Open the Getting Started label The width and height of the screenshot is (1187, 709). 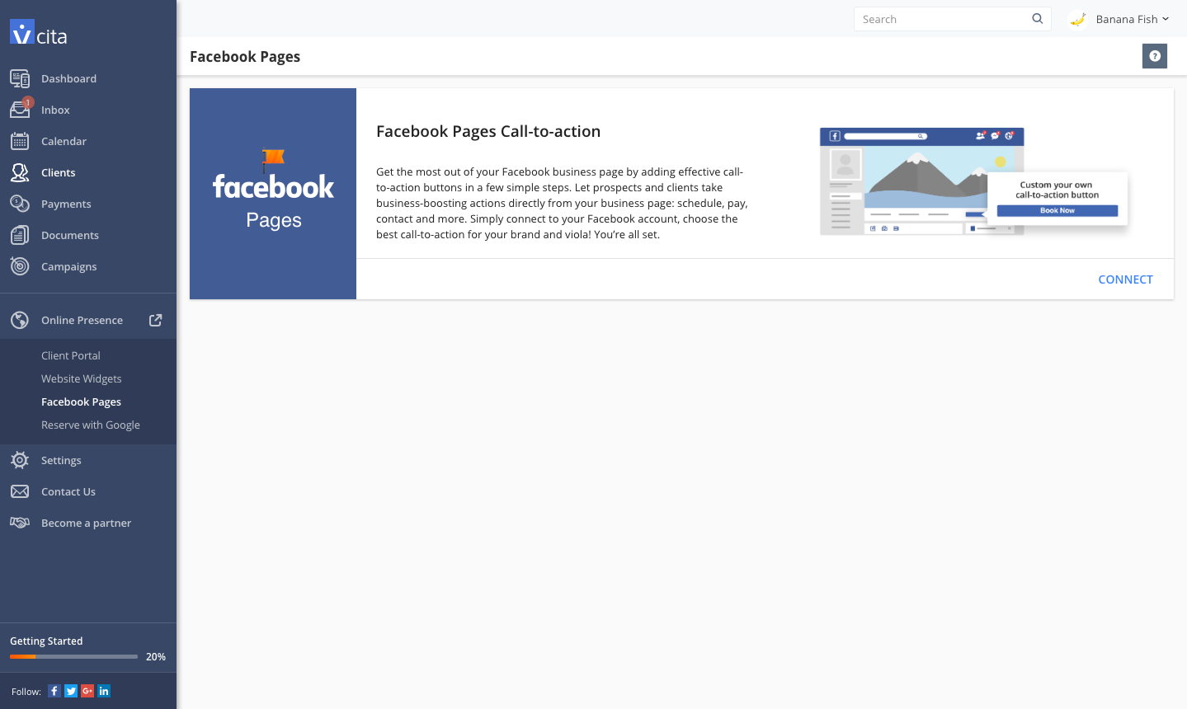46,641
